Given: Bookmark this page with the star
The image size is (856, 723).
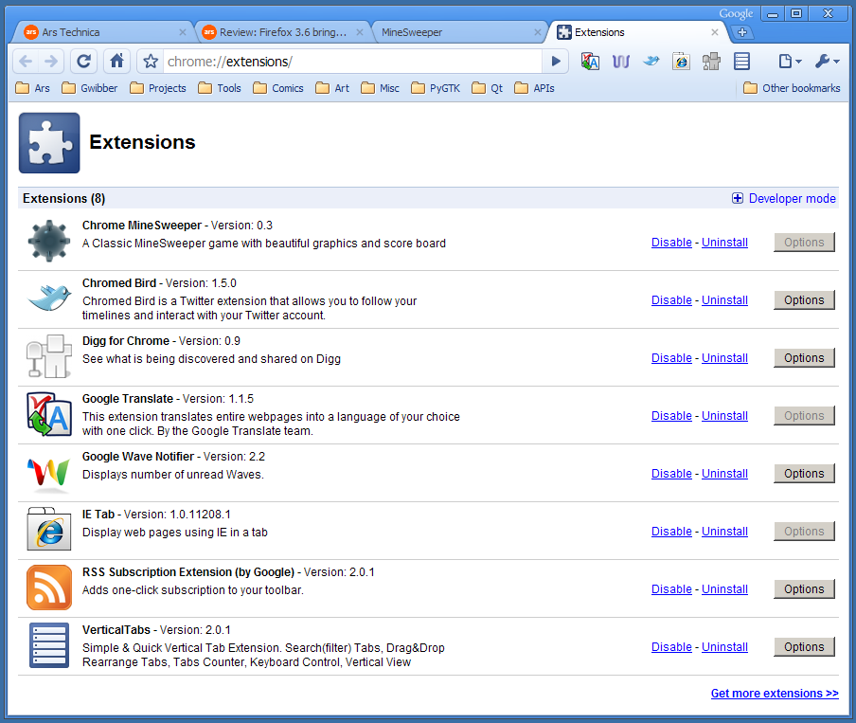Looking at the screenshot, I should coord(151,62).
